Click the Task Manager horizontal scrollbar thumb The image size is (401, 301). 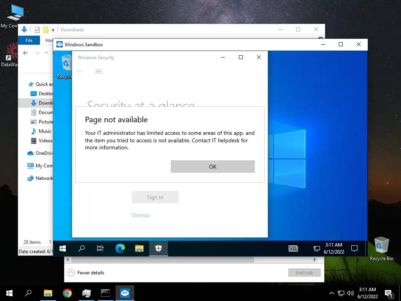(163, 259)
